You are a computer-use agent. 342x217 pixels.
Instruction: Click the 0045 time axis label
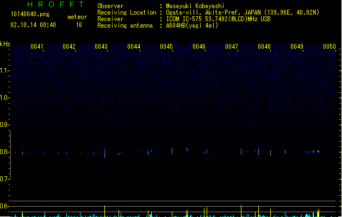pos(166,47)
